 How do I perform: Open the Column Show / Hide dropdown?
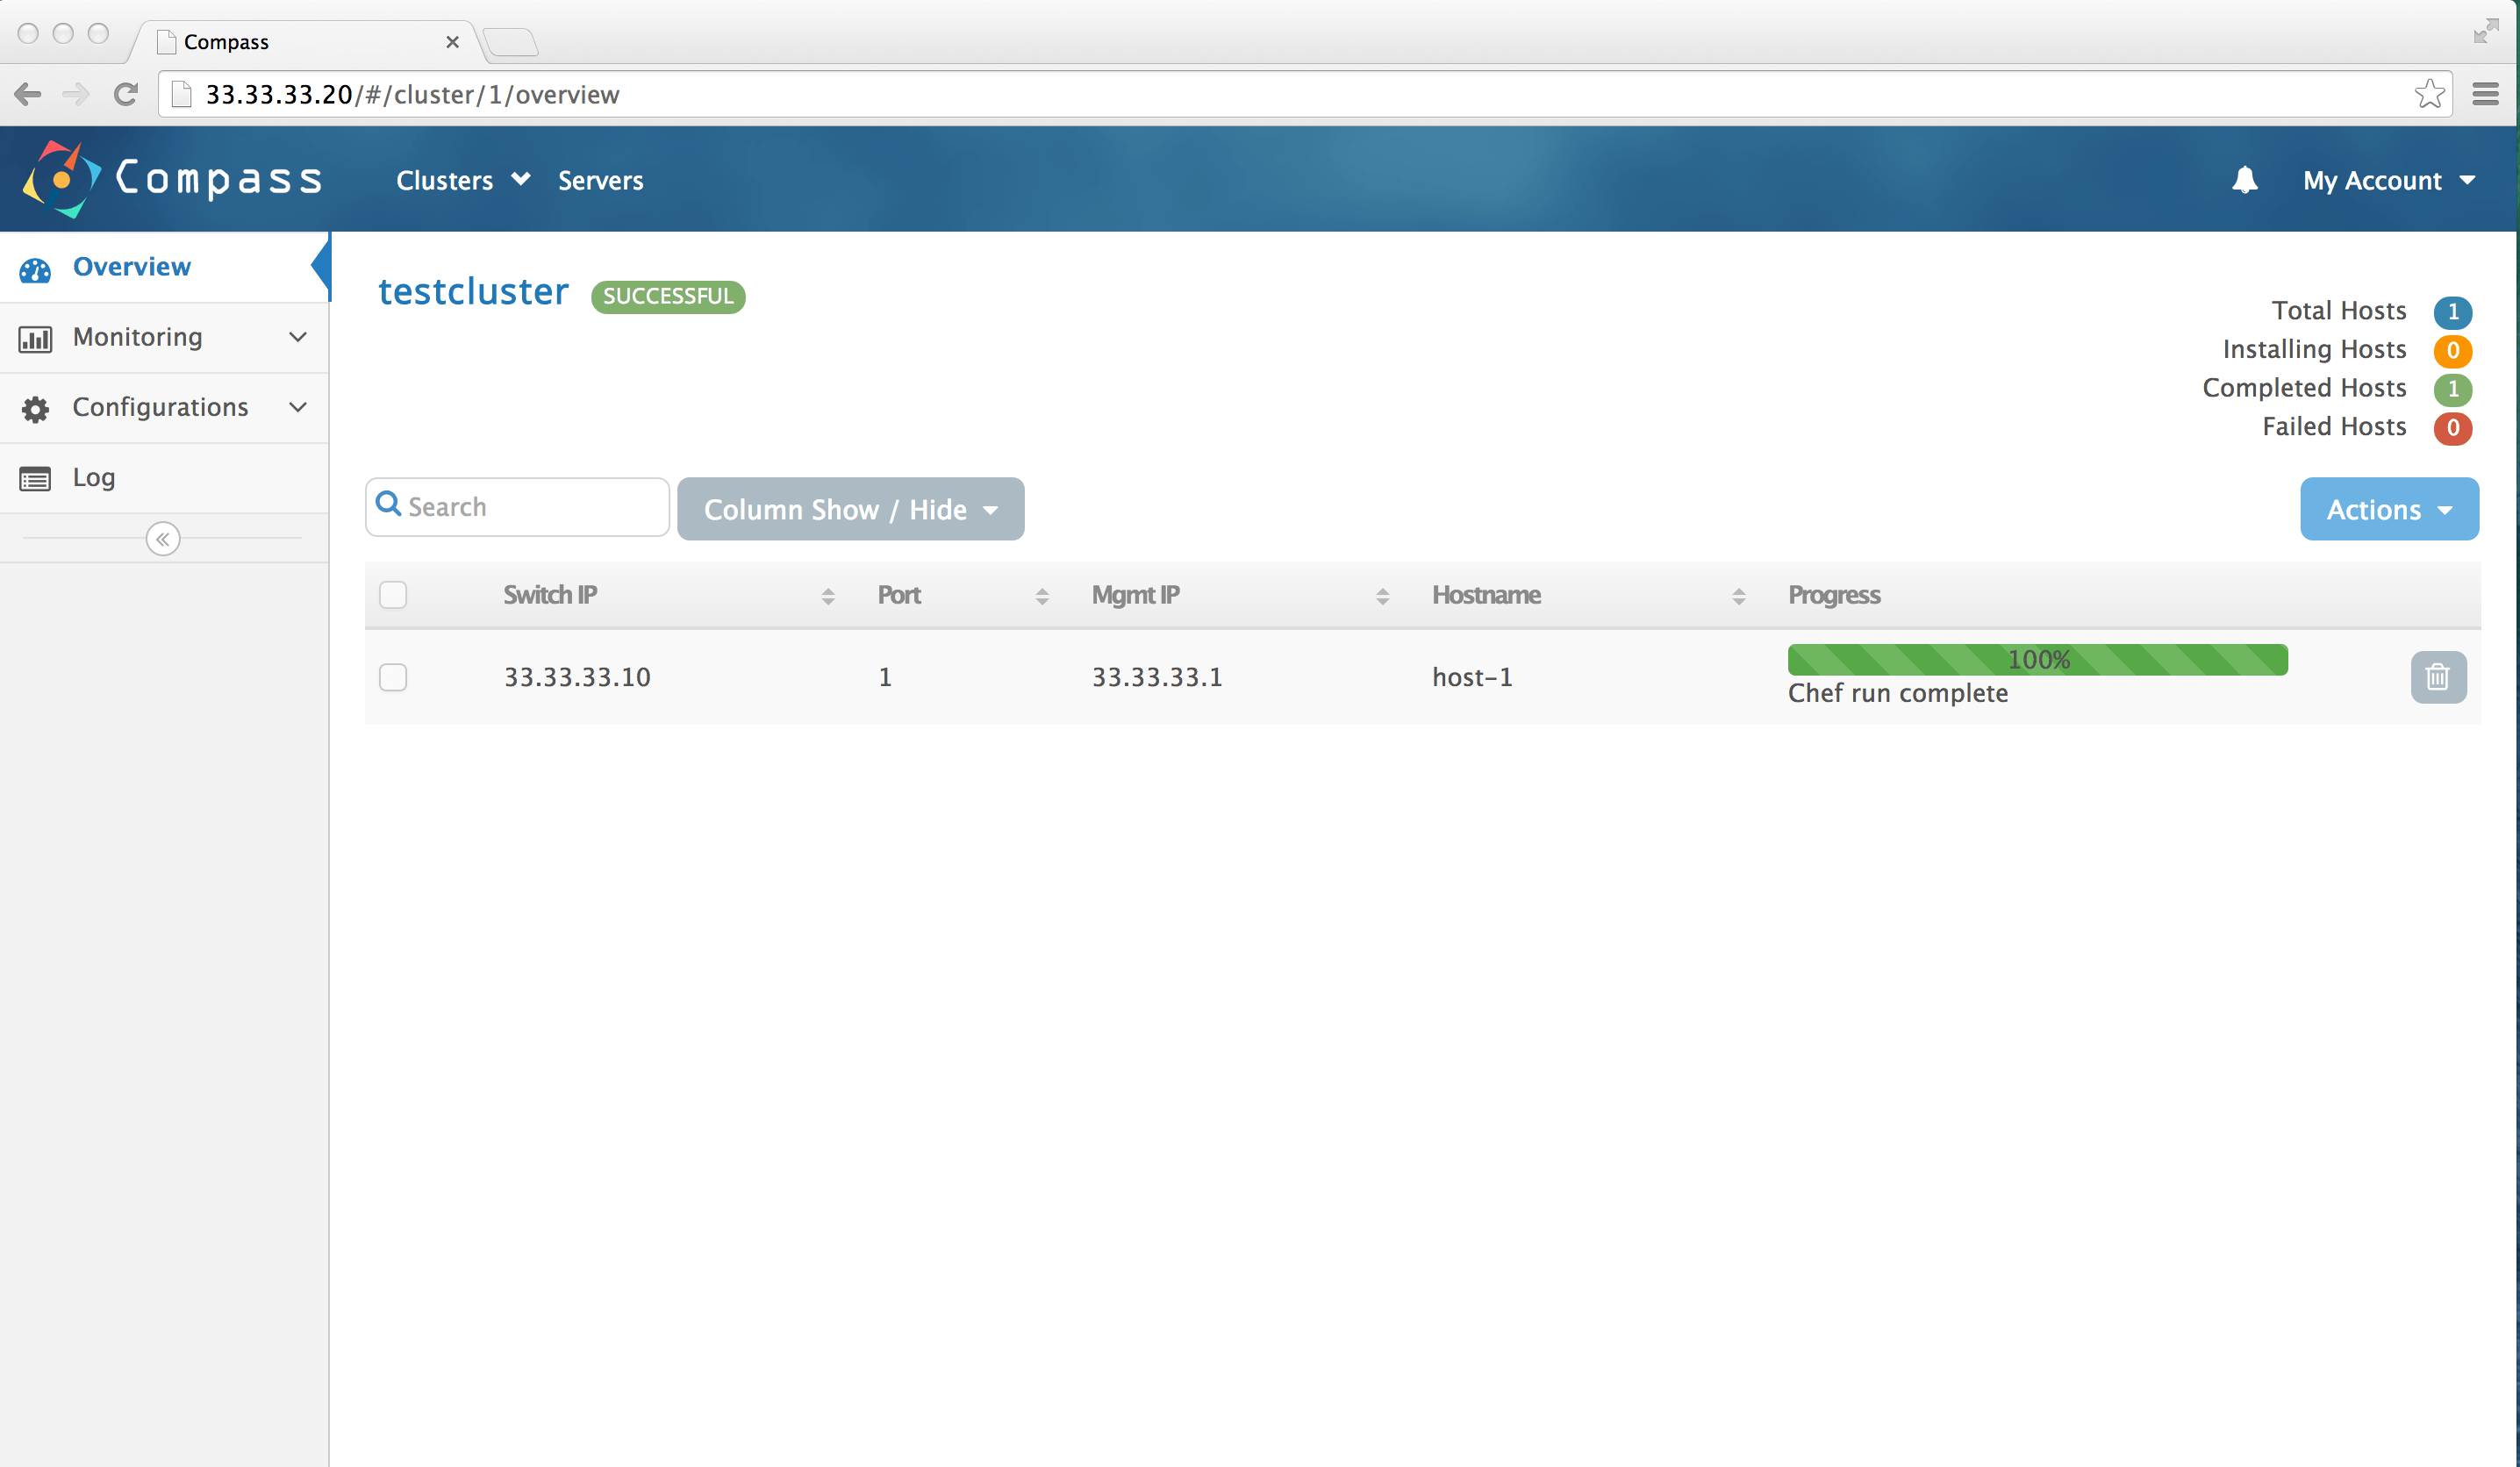[850, 509]
